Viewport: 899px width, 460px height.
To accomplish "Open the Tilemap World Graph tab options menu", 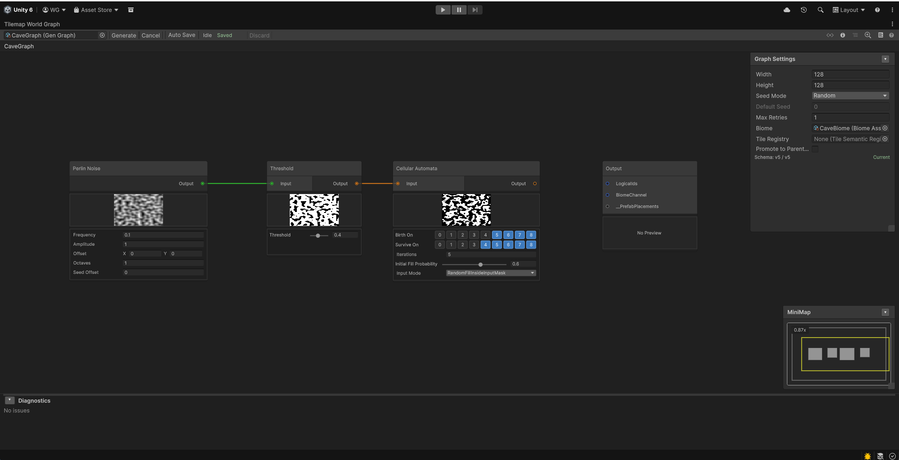I will pyautogui.click(x=892, y=24).
